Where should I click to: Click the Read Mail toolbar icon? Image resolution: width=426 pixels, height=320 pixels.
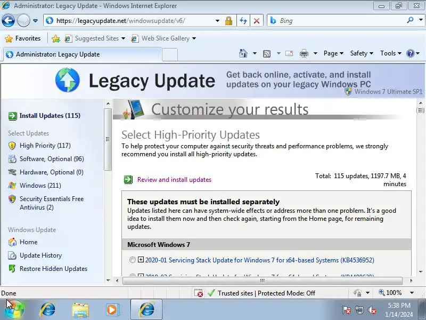point(289,53)
